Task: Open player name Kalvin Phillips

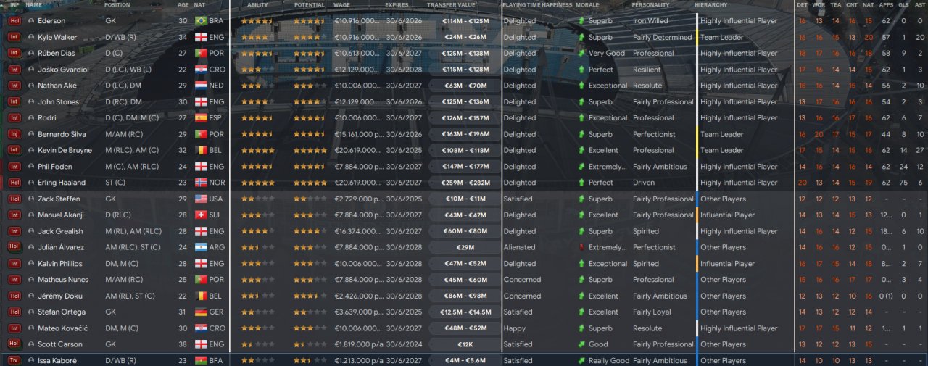Action: pyautogui.click(x=60, y=264)
